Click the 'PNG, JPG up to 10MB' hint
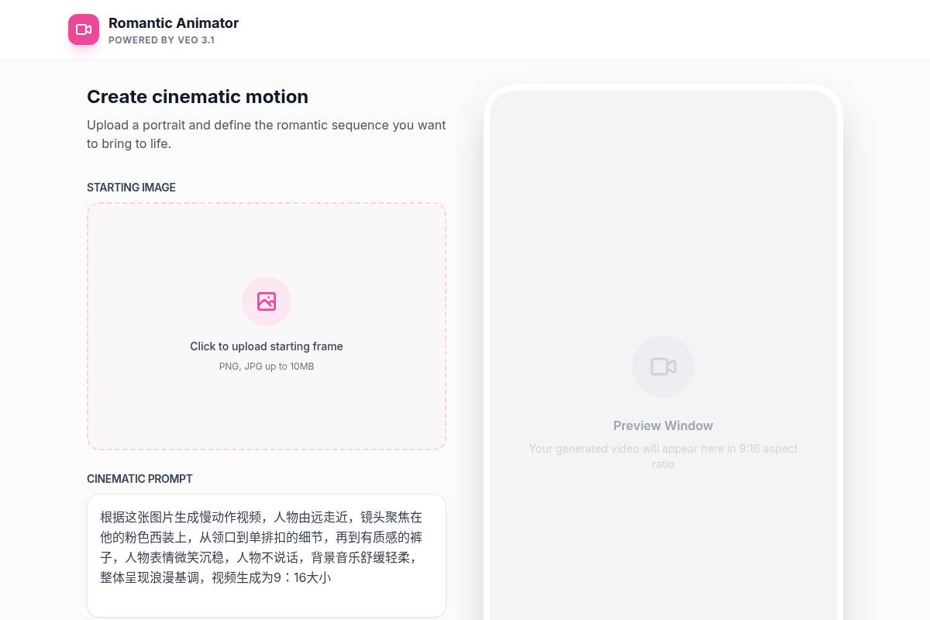This screenshot has height=620, width=930. point(267,366)
